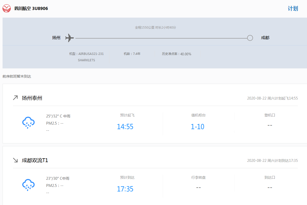Click the route progress line
Viewport: 307px width, 205px height.
(x=161, y=38)
